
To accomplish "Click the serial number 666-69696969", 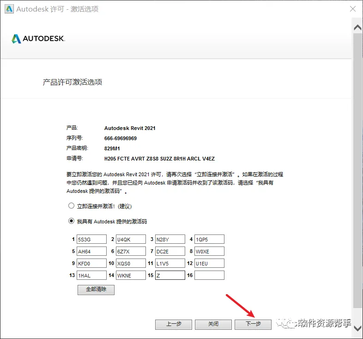I will click(121, 138).
